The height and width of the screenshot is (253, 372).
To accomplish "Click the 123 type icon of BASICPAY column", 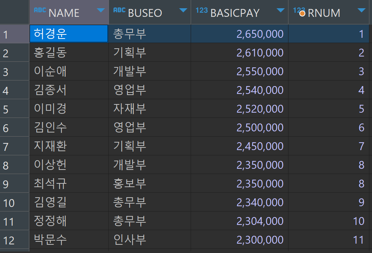I will (202, 10).
